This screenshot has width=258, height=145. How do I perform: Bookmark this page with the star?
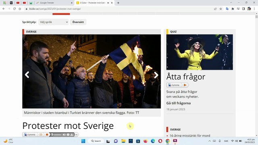coord(221,9)
